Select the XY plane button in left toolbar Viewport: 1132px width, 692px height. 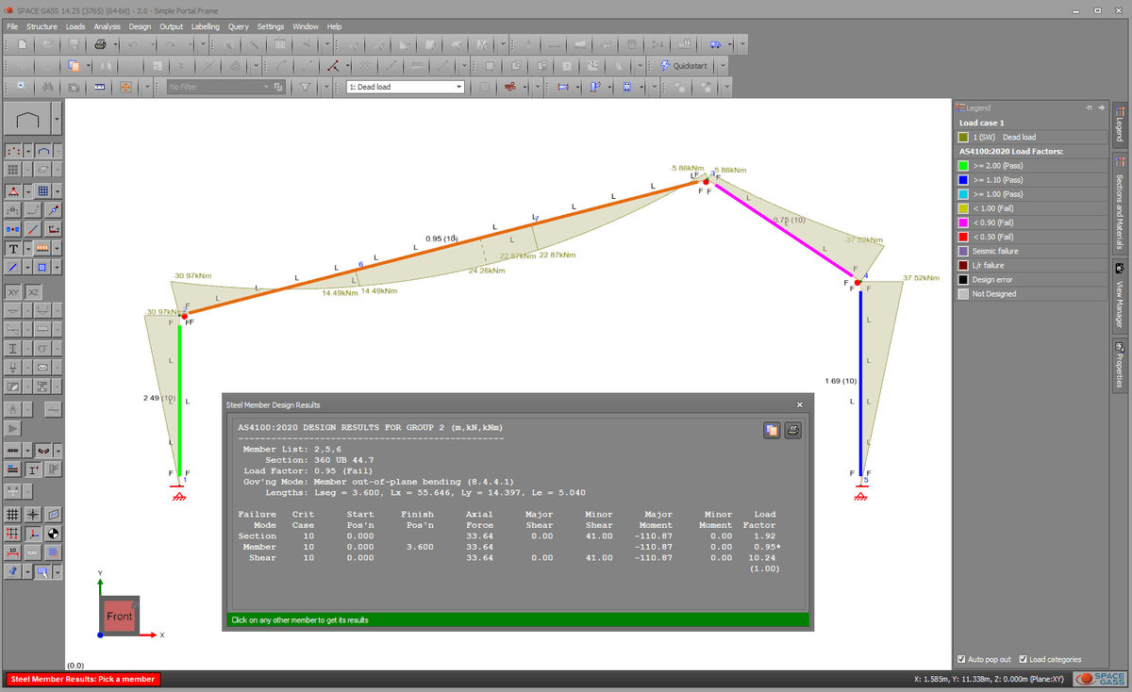13,291
